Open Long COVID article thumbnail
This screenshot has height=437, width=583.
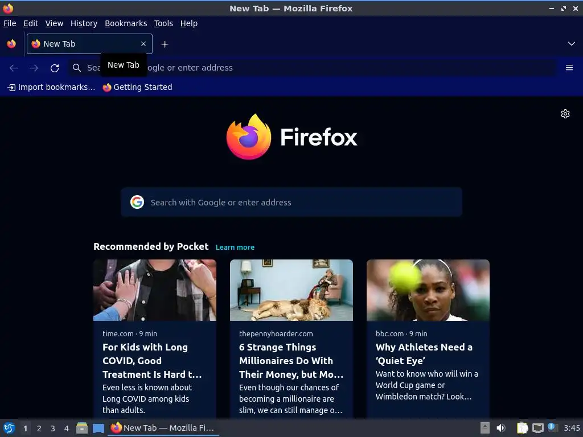(x=155, y=290)
